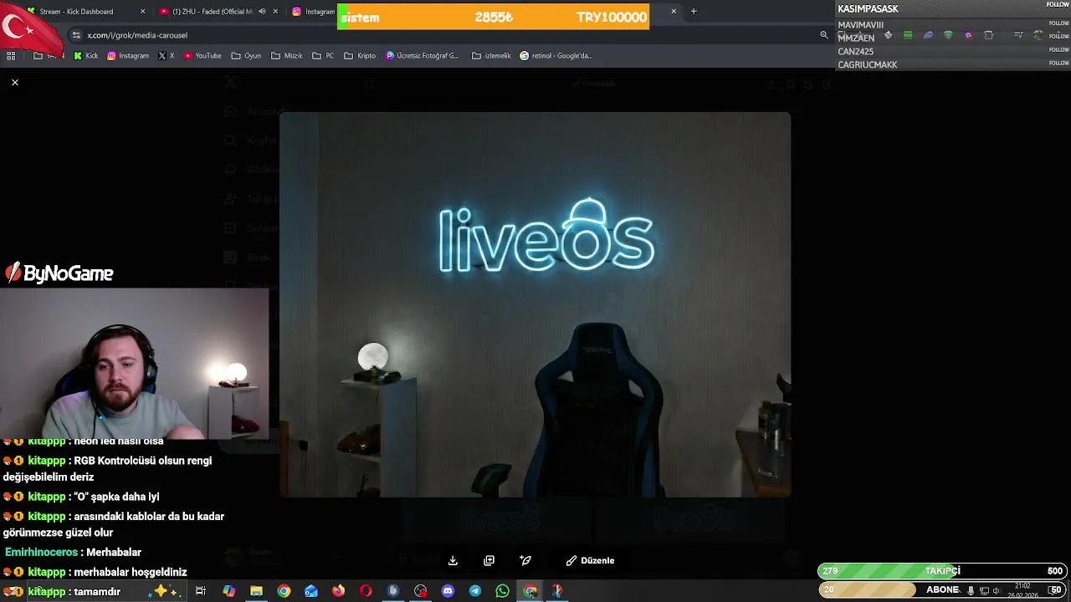
Task: Open the YouTube bookmark
Action: pos(202,56)
